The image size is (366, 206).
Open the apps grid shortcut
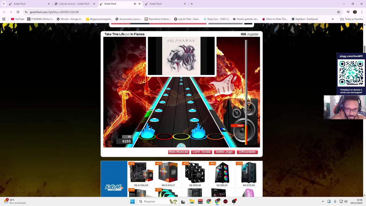pos(4,19)
